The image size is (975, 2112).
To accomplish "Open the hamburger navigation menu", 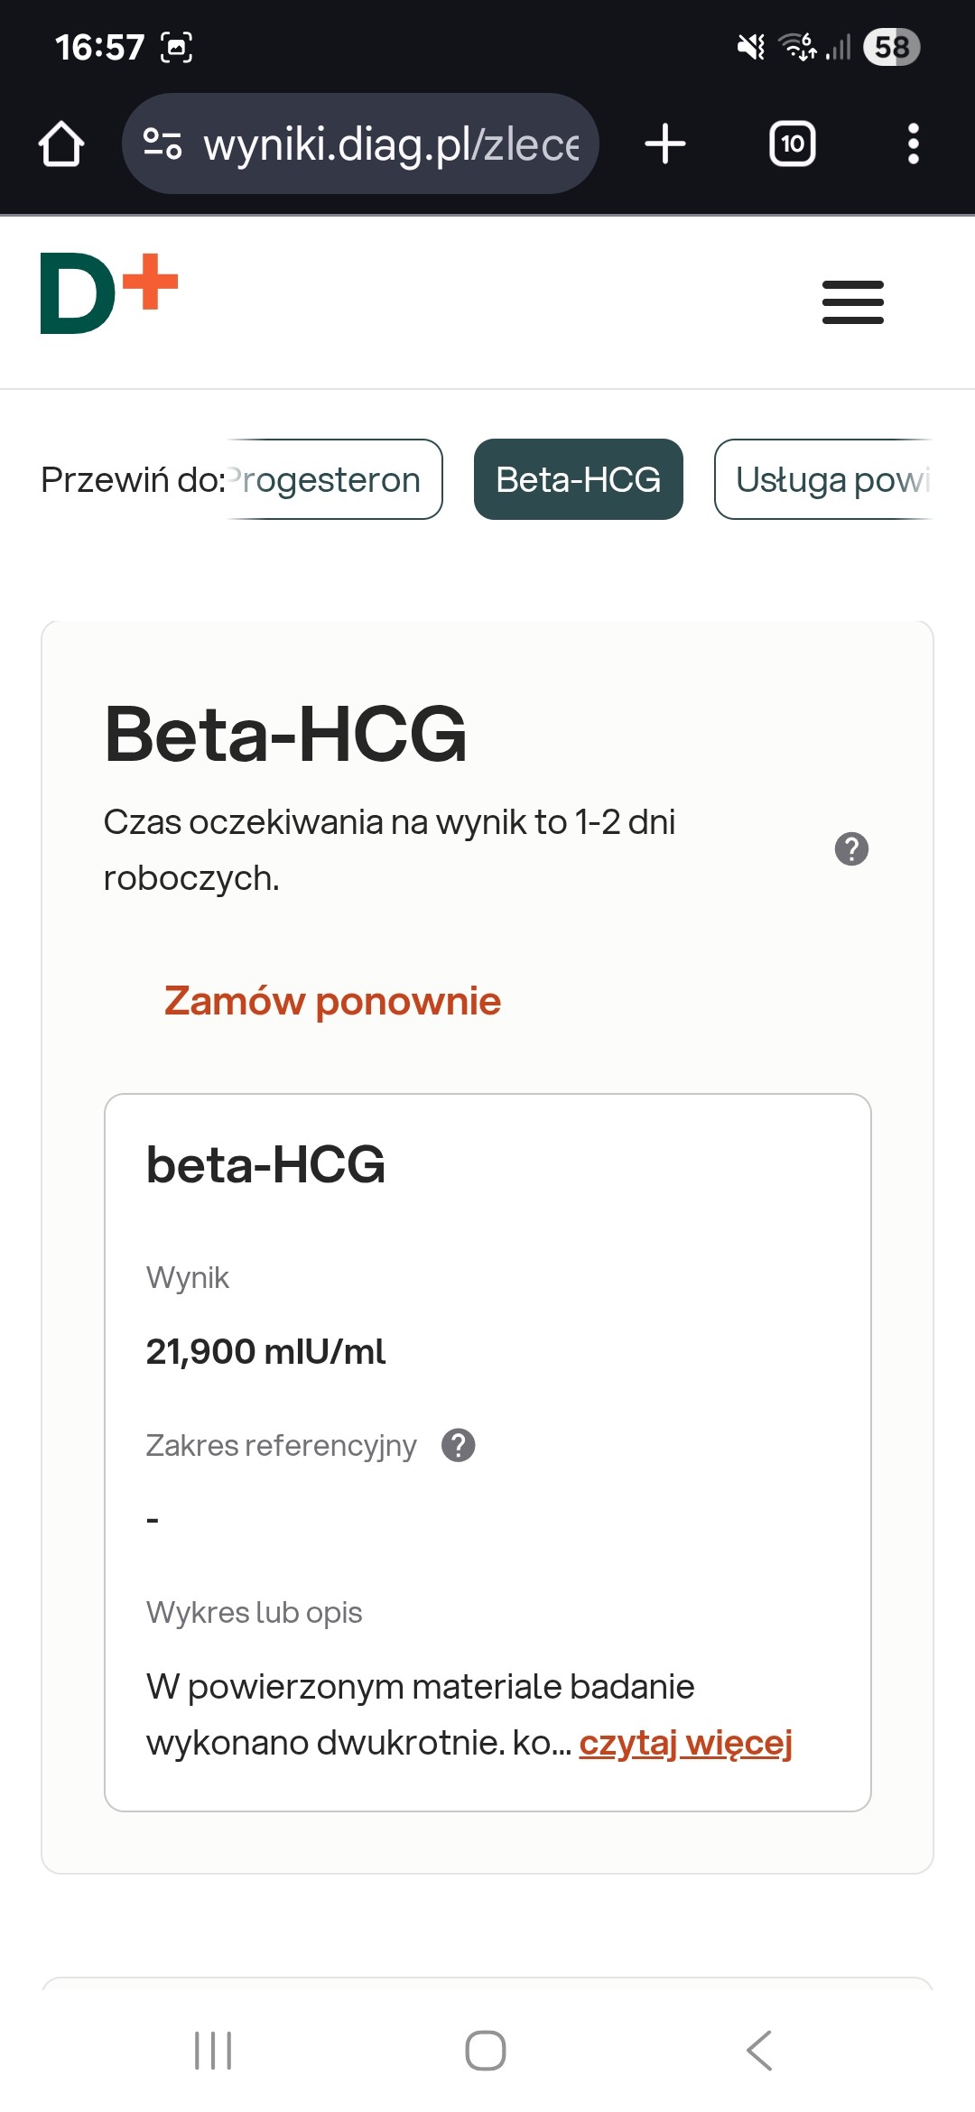I will coord(852,302).
